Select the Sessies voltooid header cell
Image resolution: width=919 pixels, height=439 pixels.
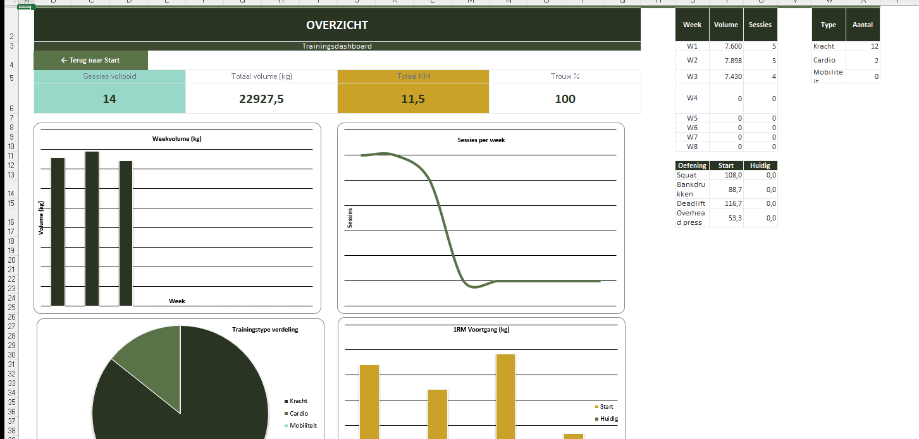click(109, 76)
